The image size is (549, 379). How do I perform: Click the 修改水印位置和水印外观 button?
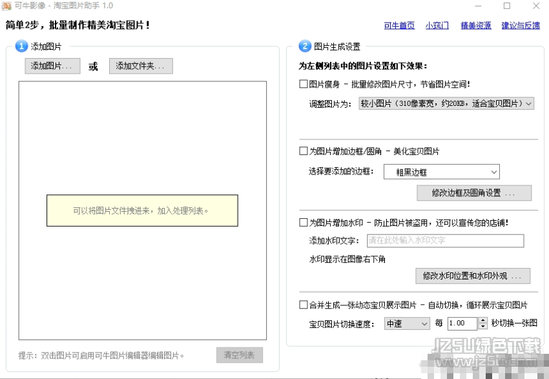point(473,276)
